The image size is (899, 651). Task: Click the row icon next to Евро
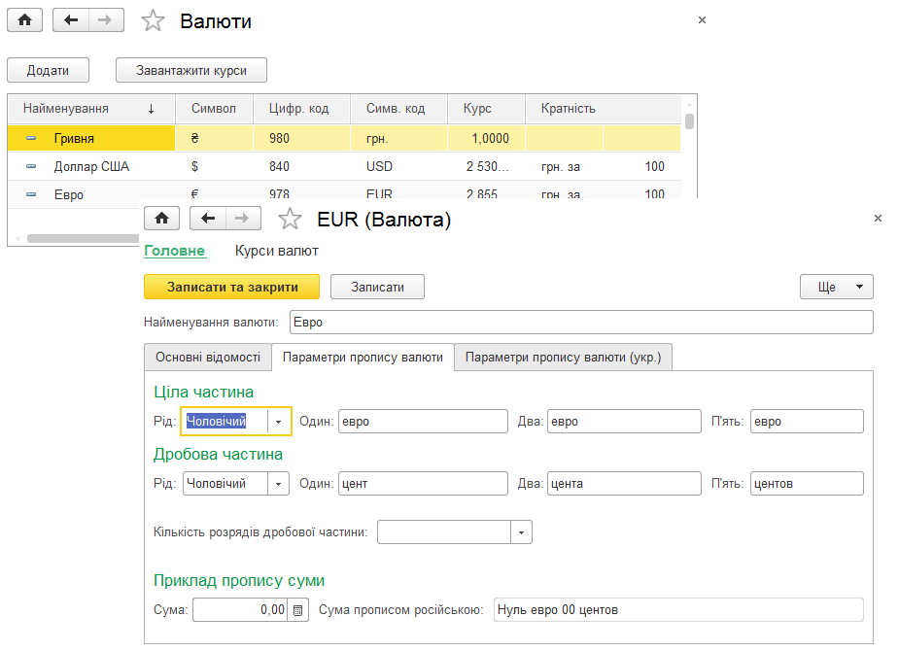click(x=31, y=195)
